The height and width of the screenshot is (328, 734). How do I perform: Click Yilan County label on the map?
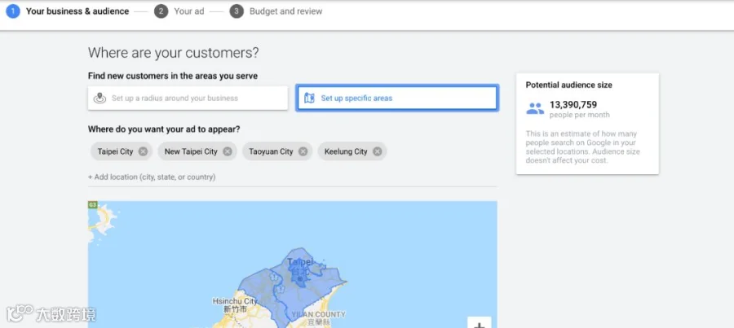[x=318, y=314]
